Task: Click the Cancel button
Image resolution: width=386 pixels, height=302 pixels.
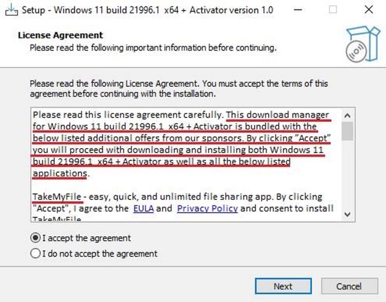Action: (349, 286)
